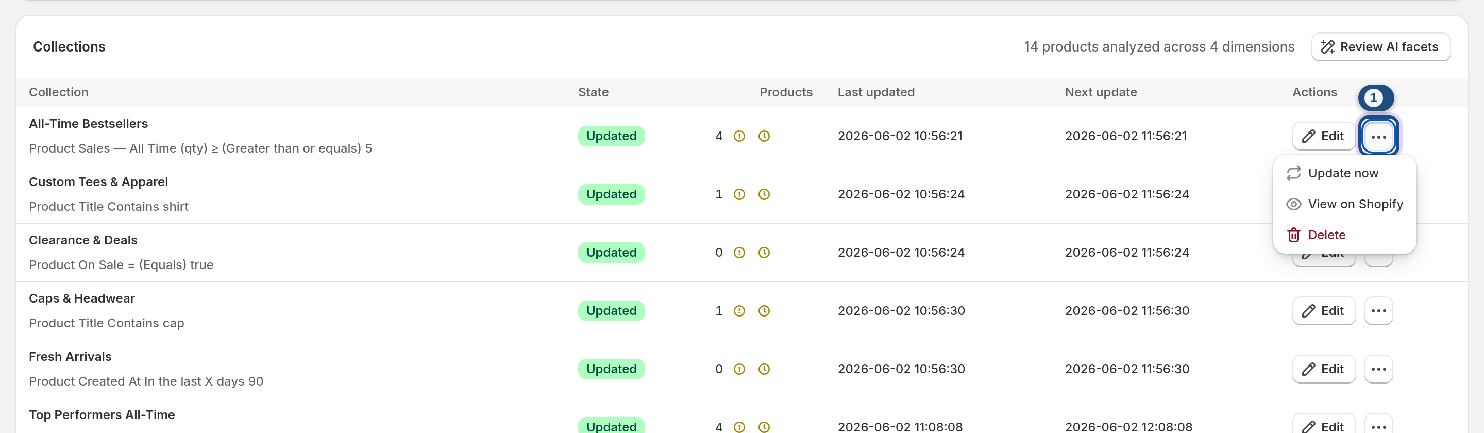Click the clock icon in All-Time Bestsellers row
1484x433 pixels.
pos(764,136)
